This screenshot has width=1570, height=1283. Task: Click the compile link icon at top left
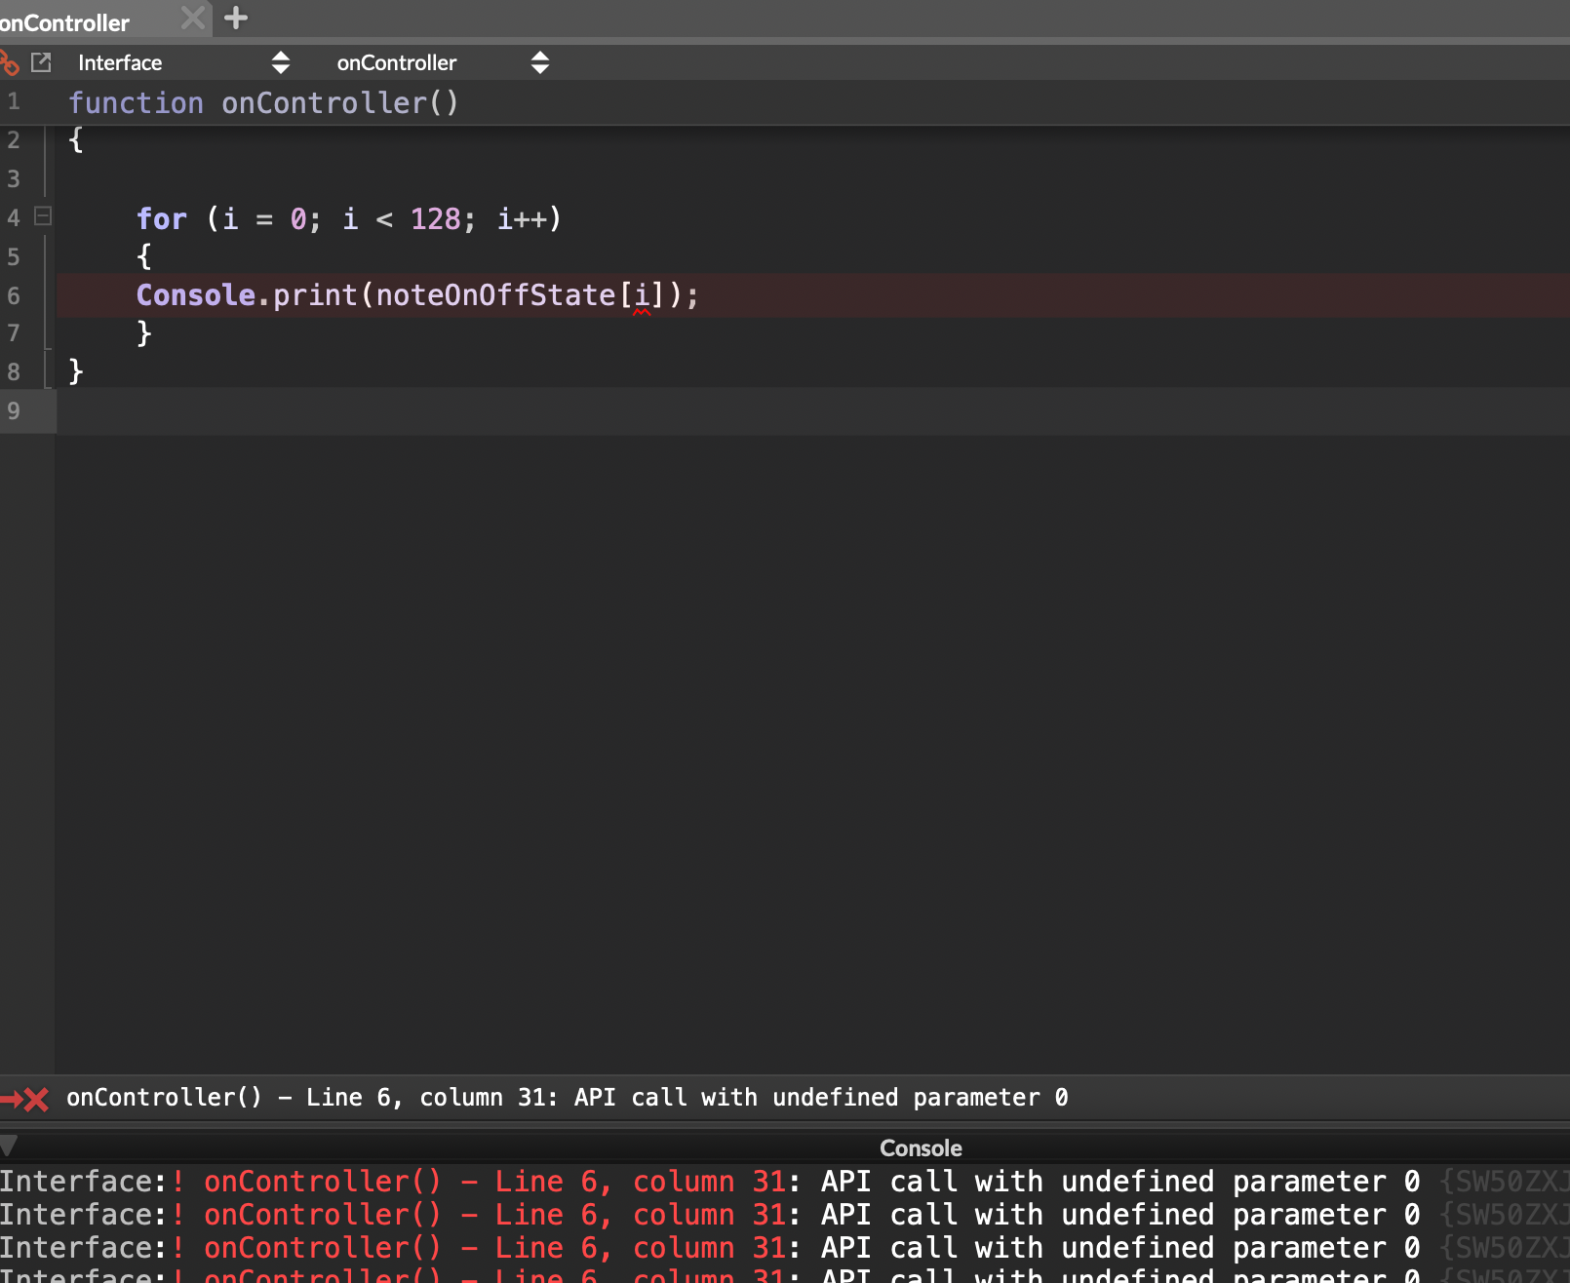[x=9, y=63]
